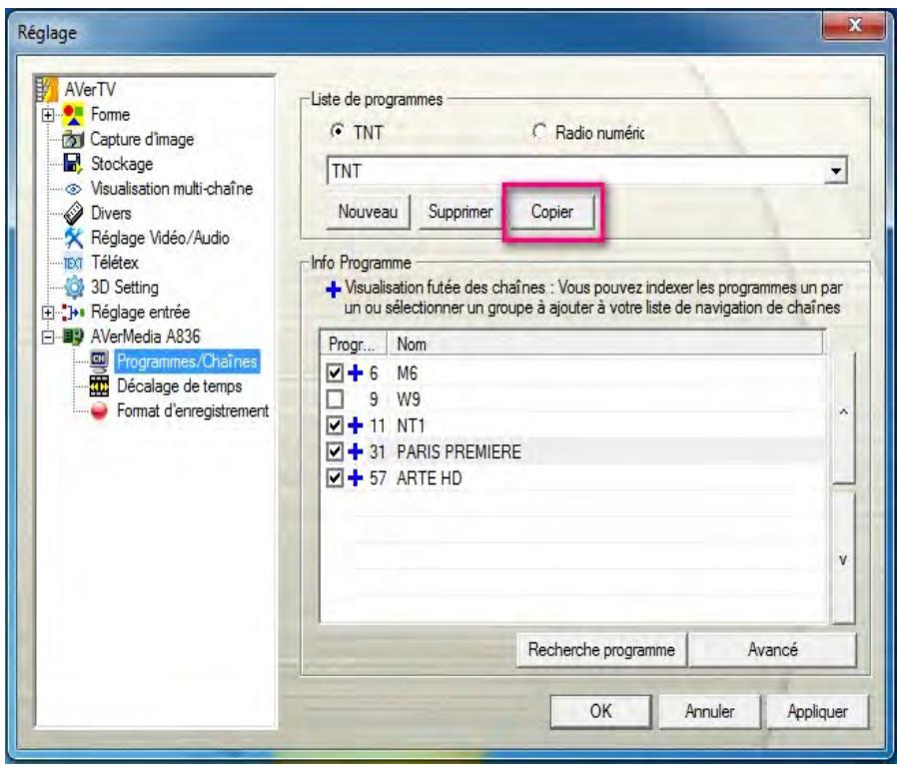Screen dimensions: 897x766
Task: Click the Programmes/Chaînes monitor icon
Action: coord(100,362)
